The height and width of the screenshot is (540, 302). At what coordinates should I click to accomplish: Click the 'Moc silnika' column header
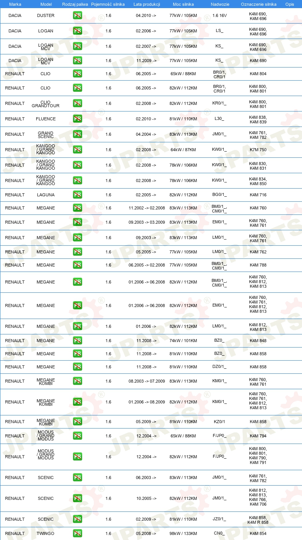[183, 4]
